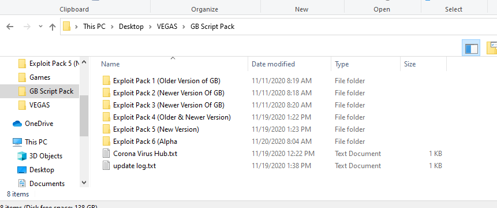Image resolution: width=497 pixels, height=208 pixels.
Task: Click the Documents page icon in sidebar
Action: tap(22, 184)
